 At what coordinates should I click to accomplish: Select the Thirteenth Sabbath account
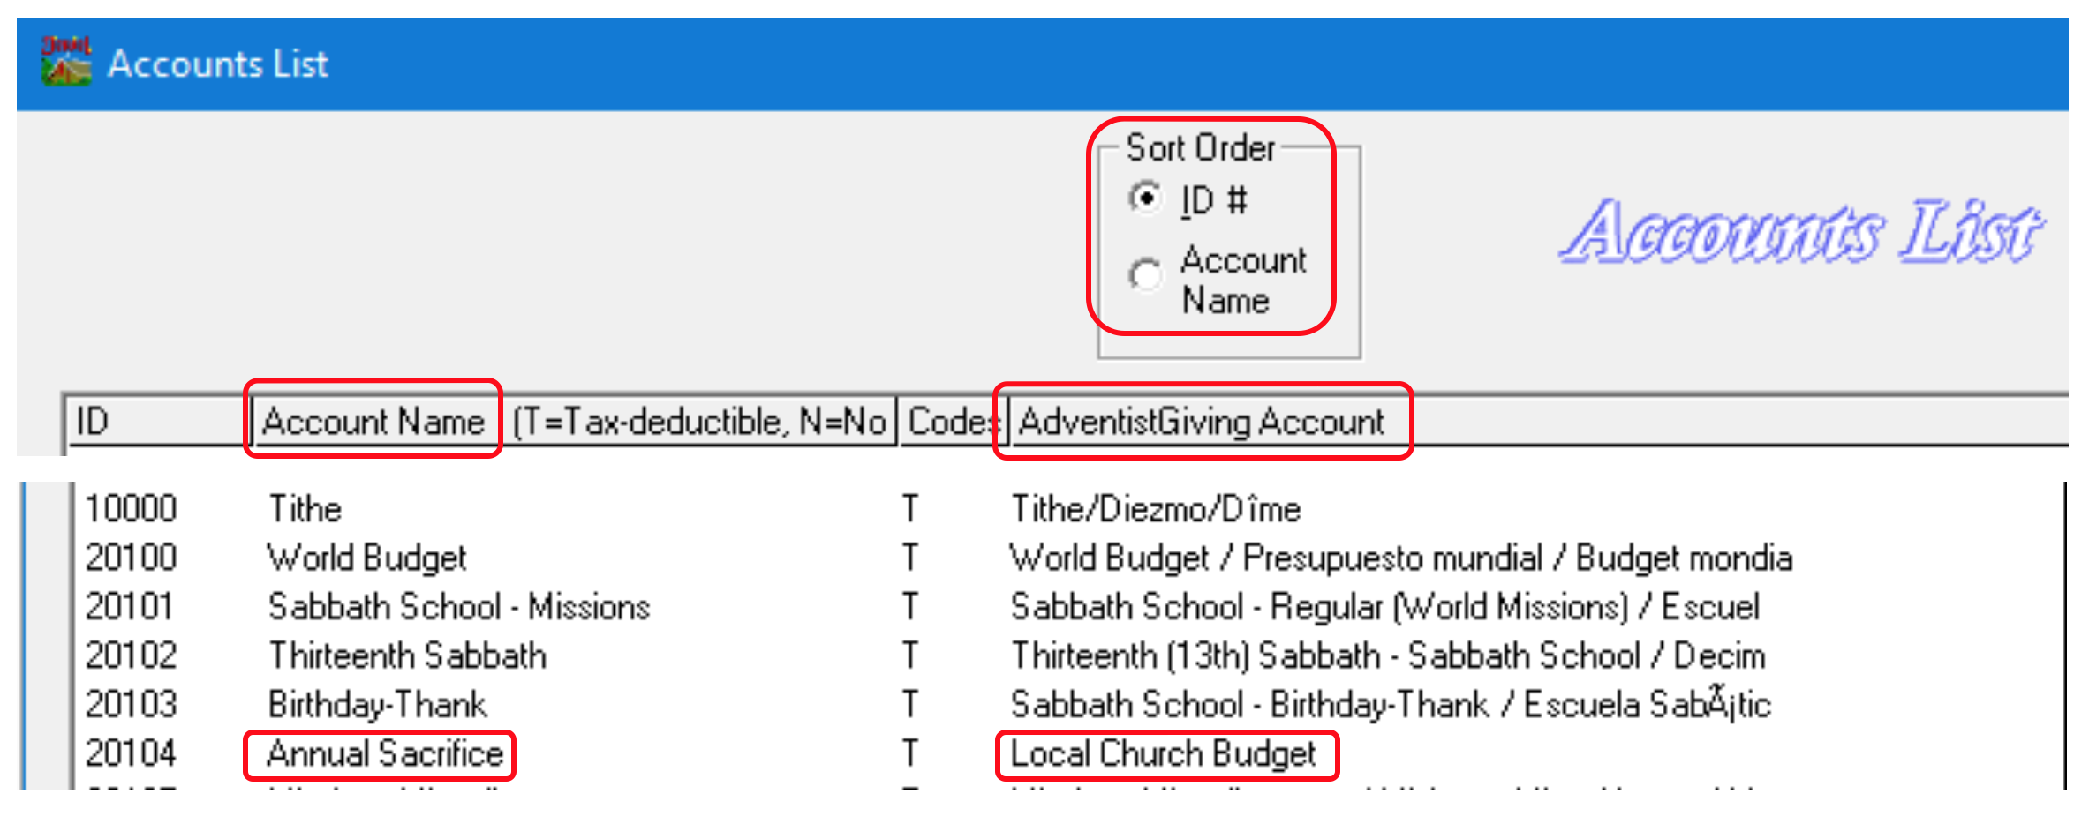pos(407,655)
